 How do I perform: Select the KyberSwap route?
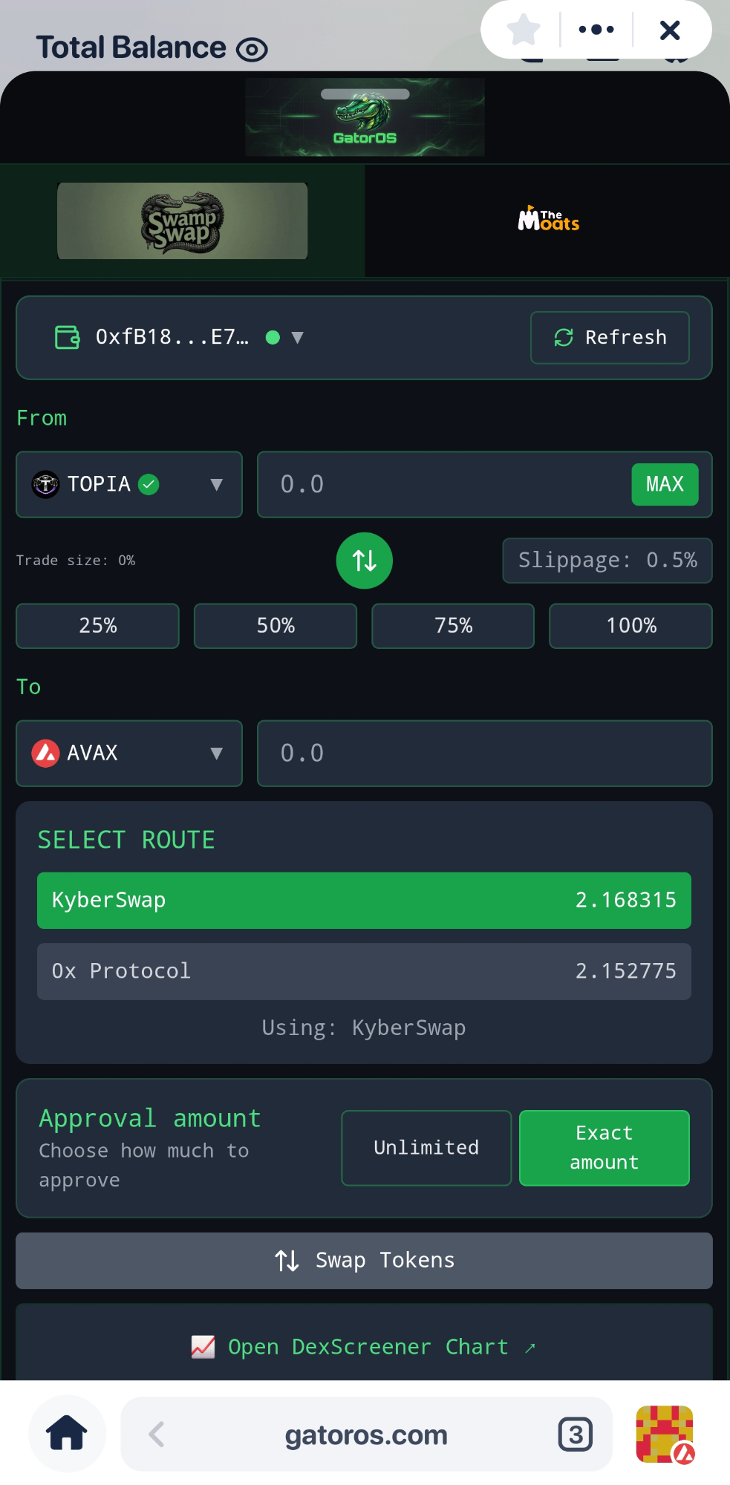point(364,900)
